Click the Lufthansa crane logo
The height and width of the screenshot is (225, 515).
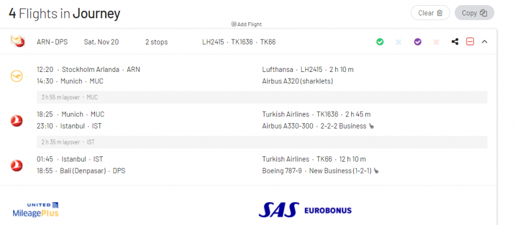pos(17,76)
